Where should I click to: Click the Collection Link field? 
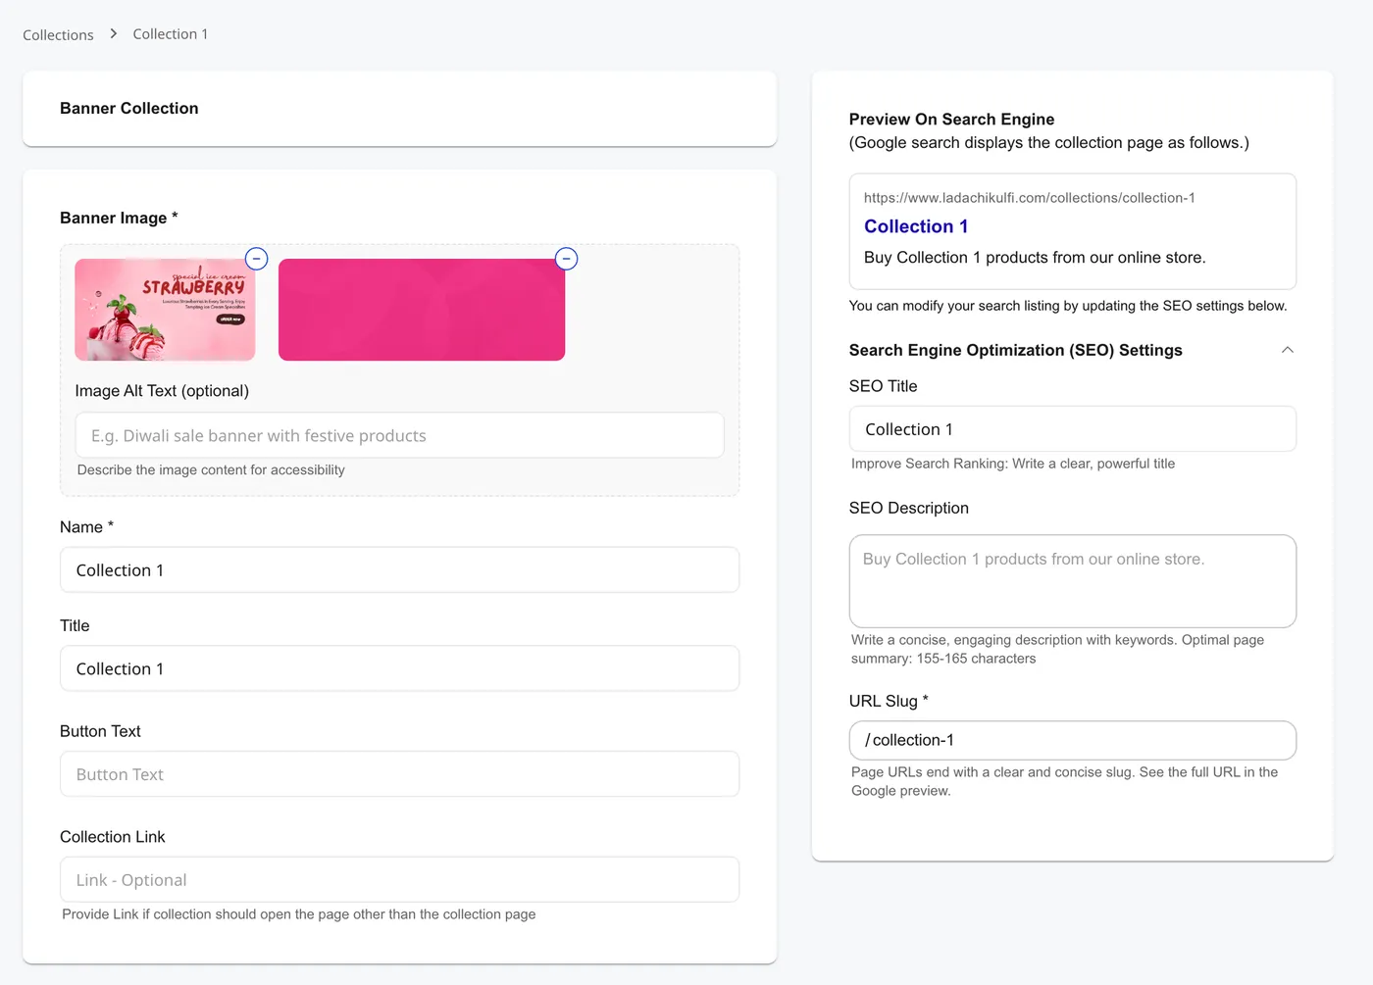[399, 880]
